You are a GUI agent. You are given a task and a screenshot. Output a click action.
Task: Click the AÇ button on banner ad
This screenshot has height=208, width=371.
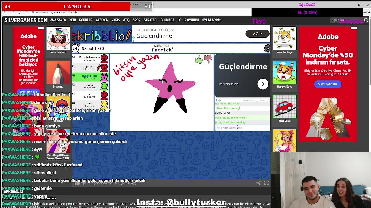tap(257, 34)
